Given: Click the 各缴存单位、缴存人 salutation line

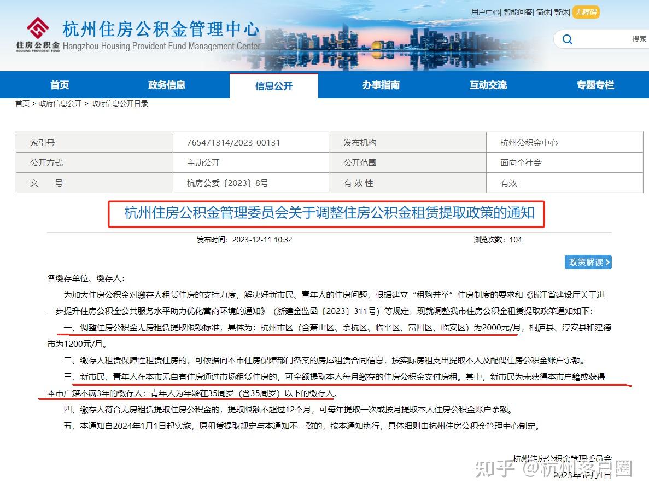Looking at the screenshot, I should click(86, 278).
